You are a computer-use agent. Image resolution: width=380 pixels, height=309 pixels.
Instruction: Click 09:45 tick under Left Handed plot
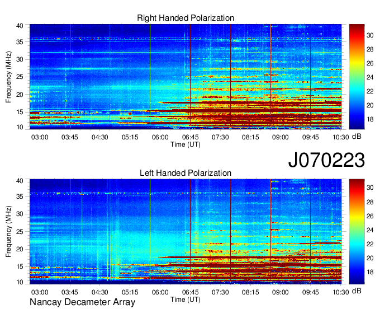tap(311, 292)
